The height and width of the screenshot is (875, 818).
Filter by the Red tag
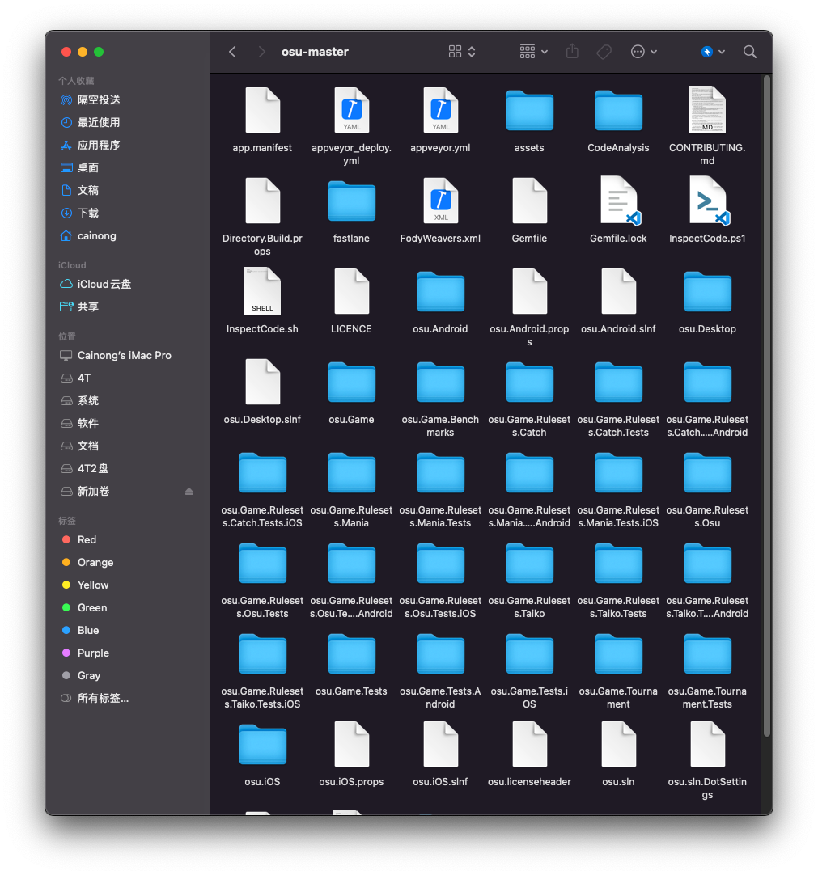[127, 539]
